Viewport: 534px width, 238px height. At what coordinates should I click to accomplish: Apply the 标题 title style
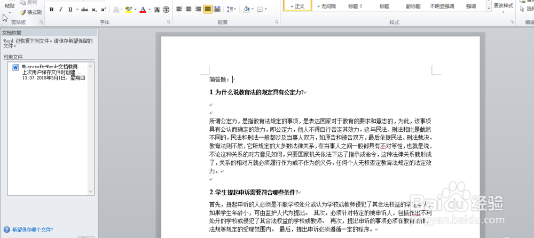click(x=384, y=6)
